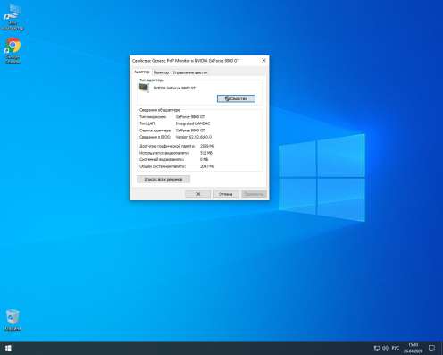Confirm dialog with the OK button
The height and width of the screenshot is (355, 443).
pyautogui.click(x=197, y=194)
